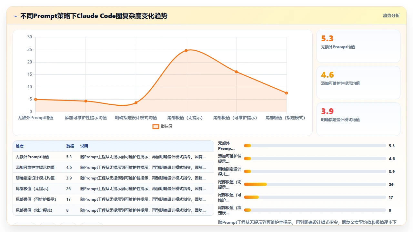Click the 数据 table column header
Image resolution: width=413 pixels, height=232 pixels.
click(x=70, y=146)
